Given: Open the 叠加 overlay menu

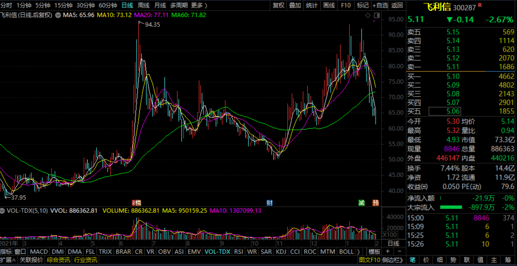Looking at the screenshot, I should 295,5.
